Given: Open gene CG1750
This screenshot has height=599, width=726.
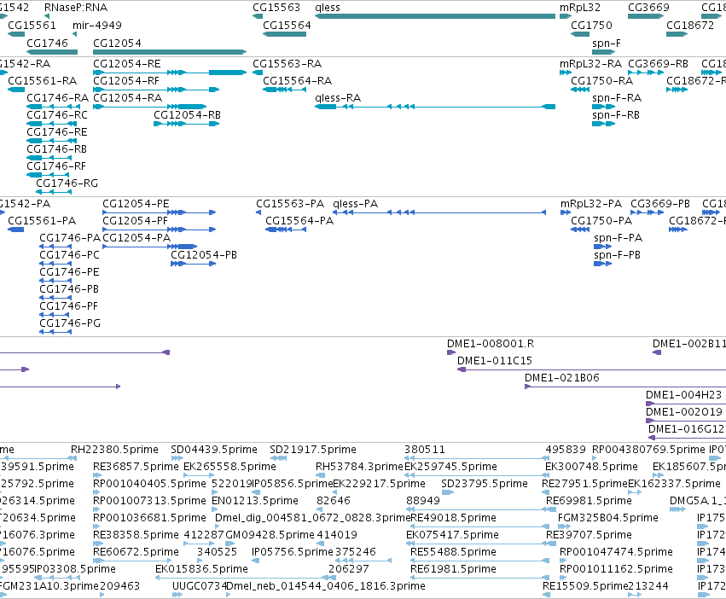Looking at the screenshot, I should click(x=580, y=34).
